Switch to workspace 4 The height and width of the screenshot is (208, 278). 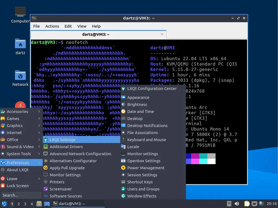[x=32, y=204]
